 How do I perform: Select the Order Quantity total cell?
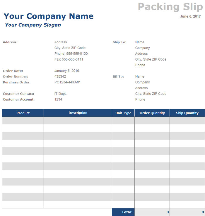(152, 212)
